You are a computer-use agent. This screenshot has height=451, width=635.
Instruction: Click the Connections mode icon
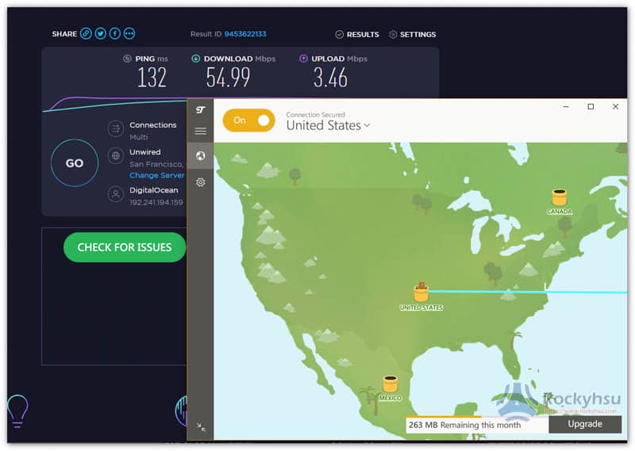(115, 129)
